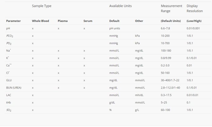
Task: Click the Other units column heading
Action: tap(139, 21)
